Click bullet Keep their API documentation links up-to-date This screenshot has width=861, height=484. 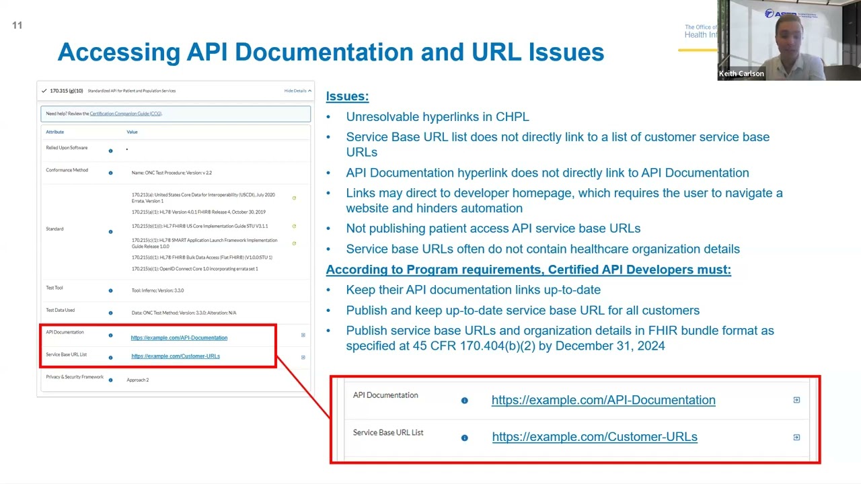click(474, 290)
